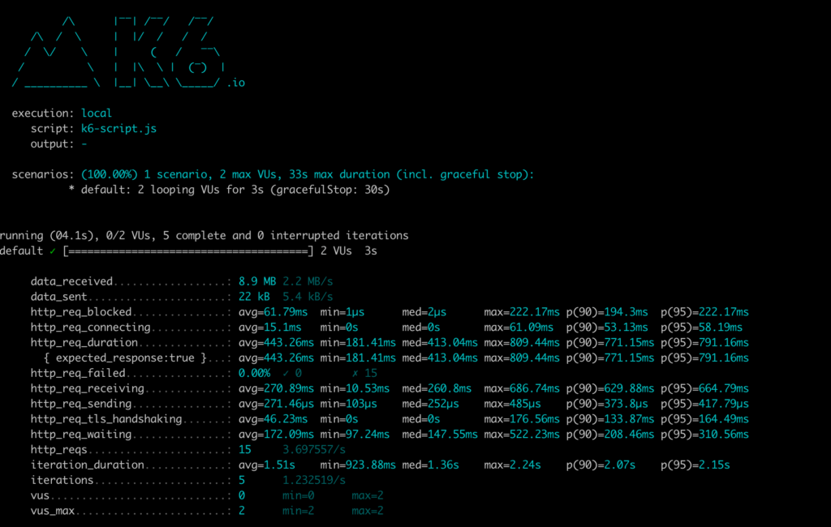Click the 'http_req_receiving' metric name
Screen dimensions: 831x527
pyautogui.click(x=88, y=388)
